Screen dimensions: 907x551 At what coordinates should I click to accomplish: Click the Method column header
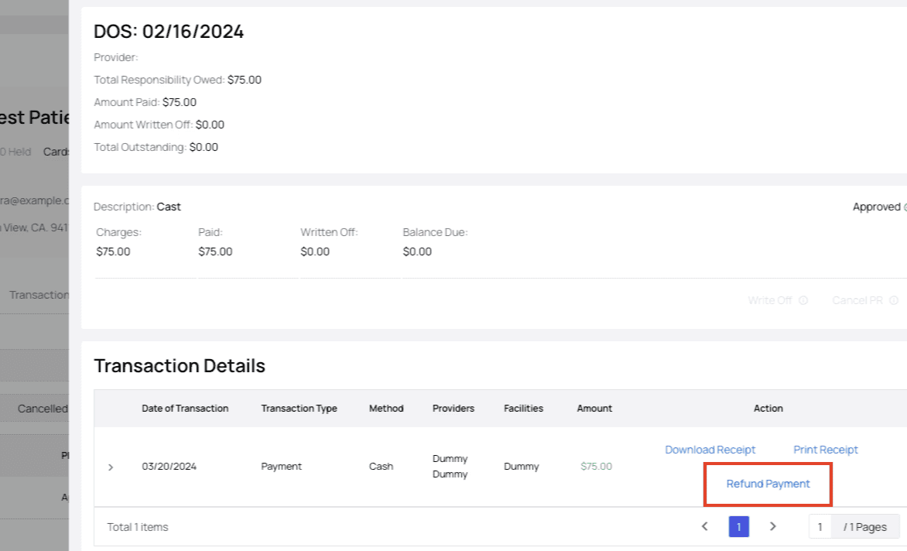click(386, 409)
